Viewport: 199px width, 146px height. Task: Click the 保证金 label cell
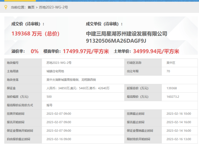click(x=23, y=88)
